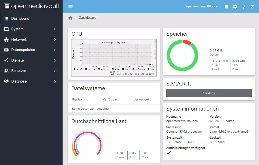Select the Dashboard grid icon in sidebar
The image size is (259, 165).
(x=6, y=19)
